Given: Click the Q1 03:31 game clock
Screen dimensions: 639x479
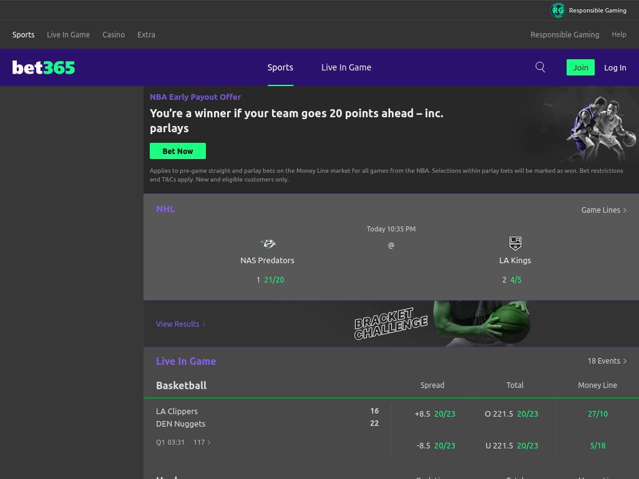Looking at the screenshot, I should [170, 442].
